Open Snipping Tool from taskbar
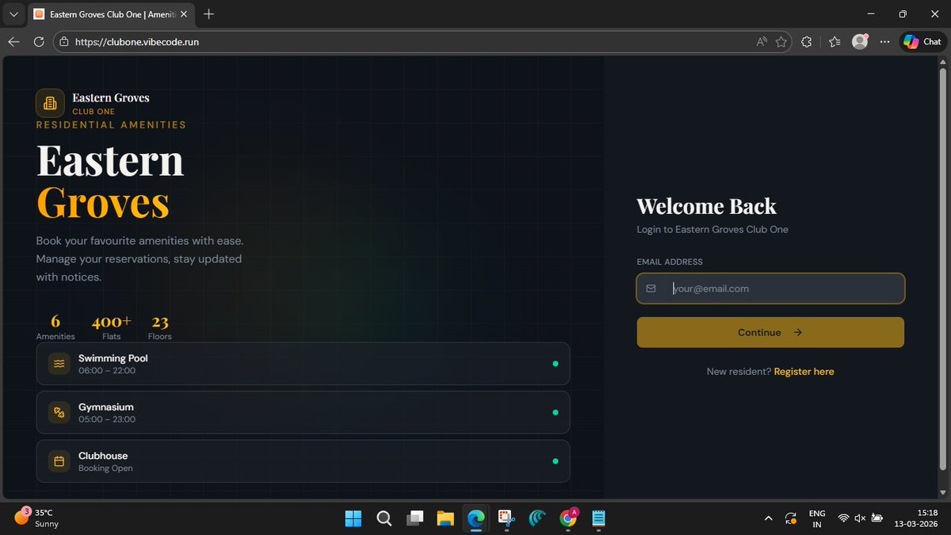 click(x=506, y=518)
